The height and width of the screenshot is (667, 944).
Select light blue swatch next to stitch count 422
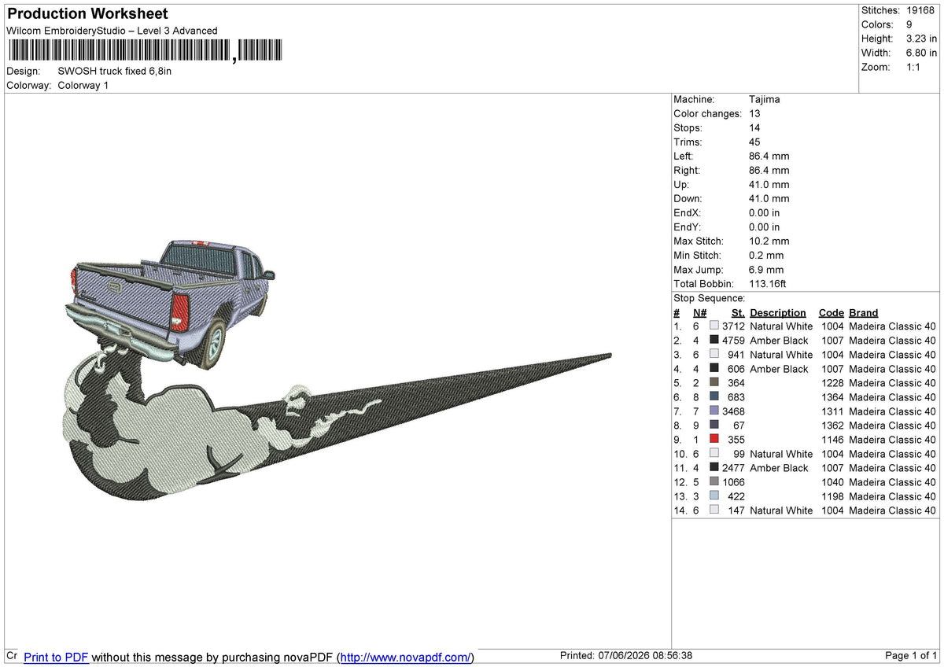[714, 496]
